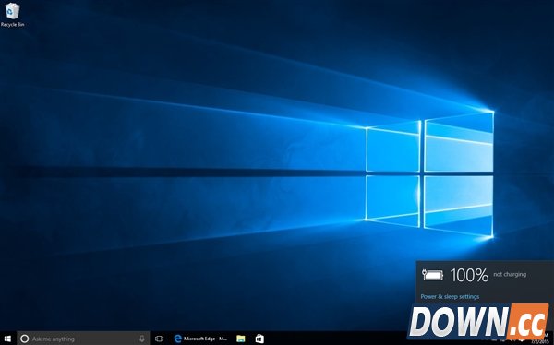
Task: Open File Explorer from the taskbar
Action: click(241, 339)
